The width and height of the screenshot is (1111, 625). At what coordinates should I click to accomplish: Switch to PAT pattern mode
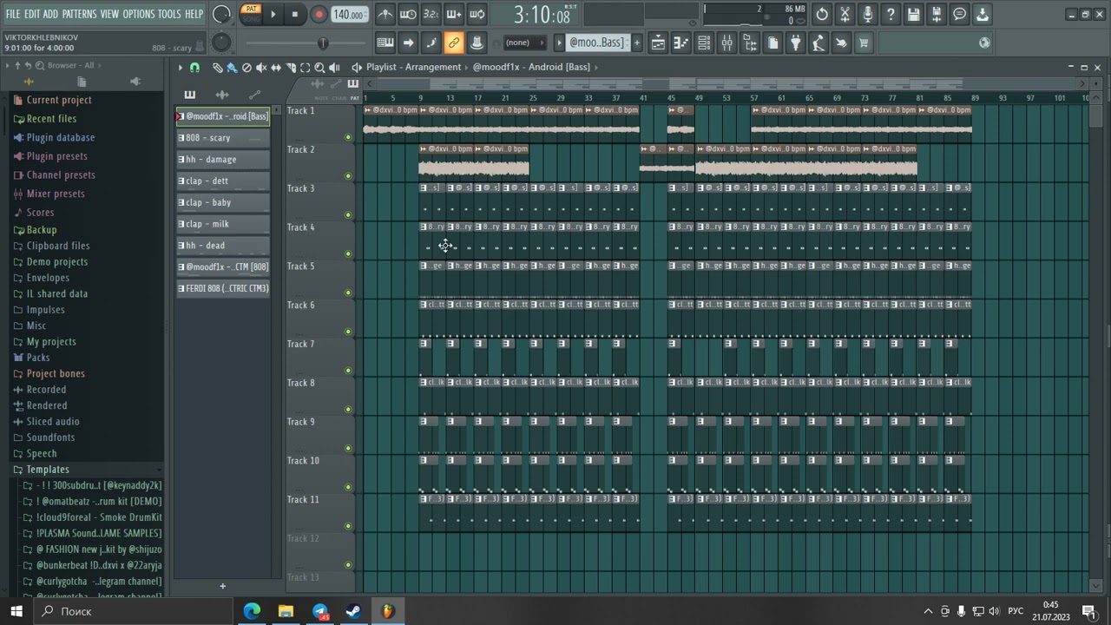pos(251,10)
